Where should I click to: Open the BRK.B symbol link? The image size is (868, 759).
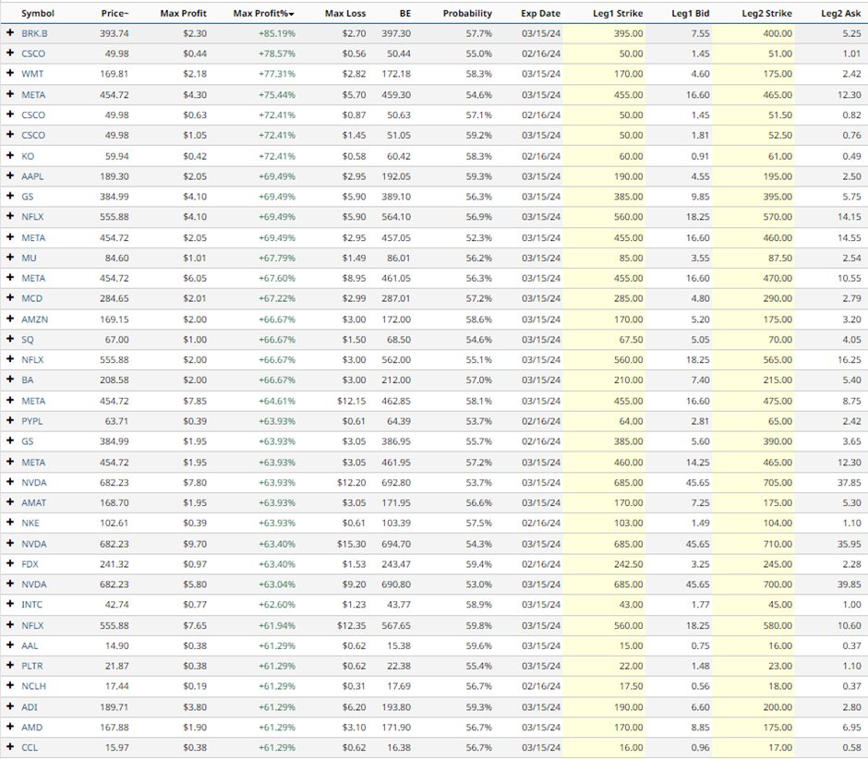34,33
